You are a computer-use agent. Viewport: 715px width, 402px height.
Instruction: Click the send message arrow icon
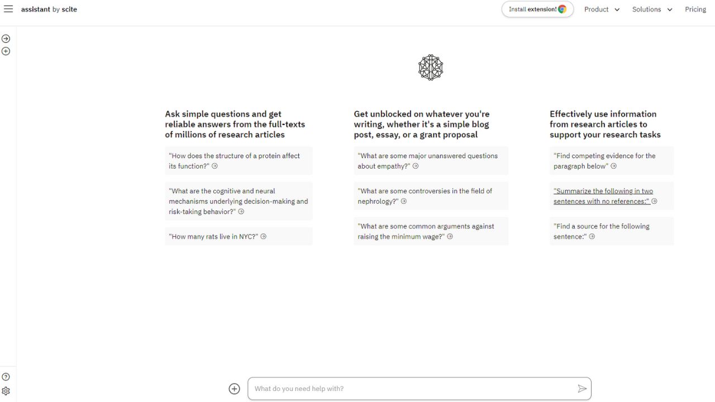(582, 389)
